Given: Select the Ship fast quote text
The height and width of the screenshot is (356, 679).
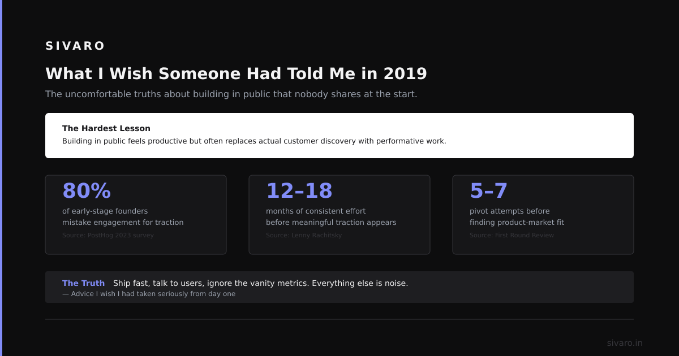Looking at the screenshot, I should point(260,283).
